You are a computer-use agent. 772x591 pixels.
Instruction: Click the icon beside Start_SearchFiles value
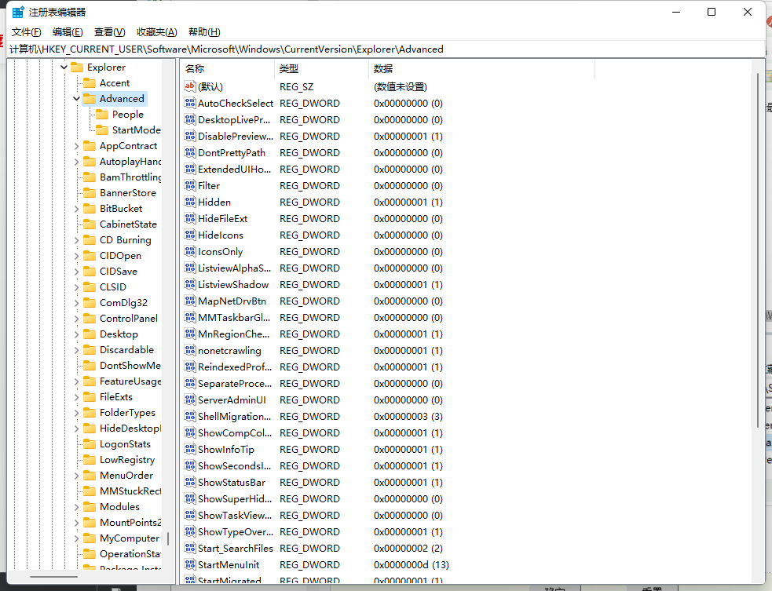[190, 548]
